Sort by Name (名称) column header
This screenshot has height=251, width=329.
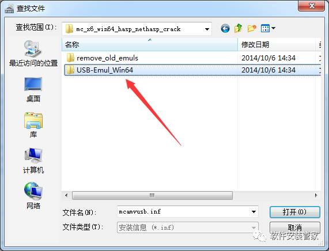coord(150,44)
